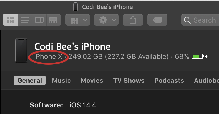This screenshot has width=219, height=114.
Task: Select the General tab
Action: pyautogui.click(x=30, y=81)
